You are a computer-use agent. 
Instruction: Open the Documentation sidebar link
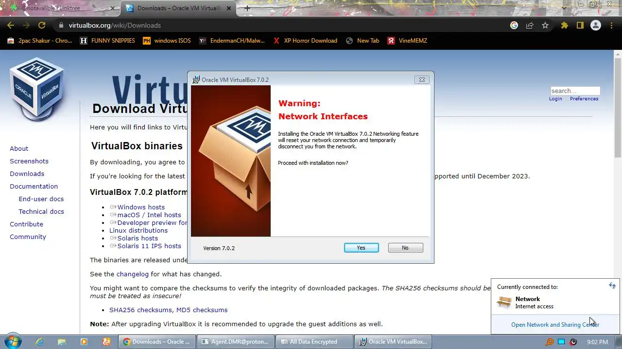pyautogui.click(x=34, y=186)
